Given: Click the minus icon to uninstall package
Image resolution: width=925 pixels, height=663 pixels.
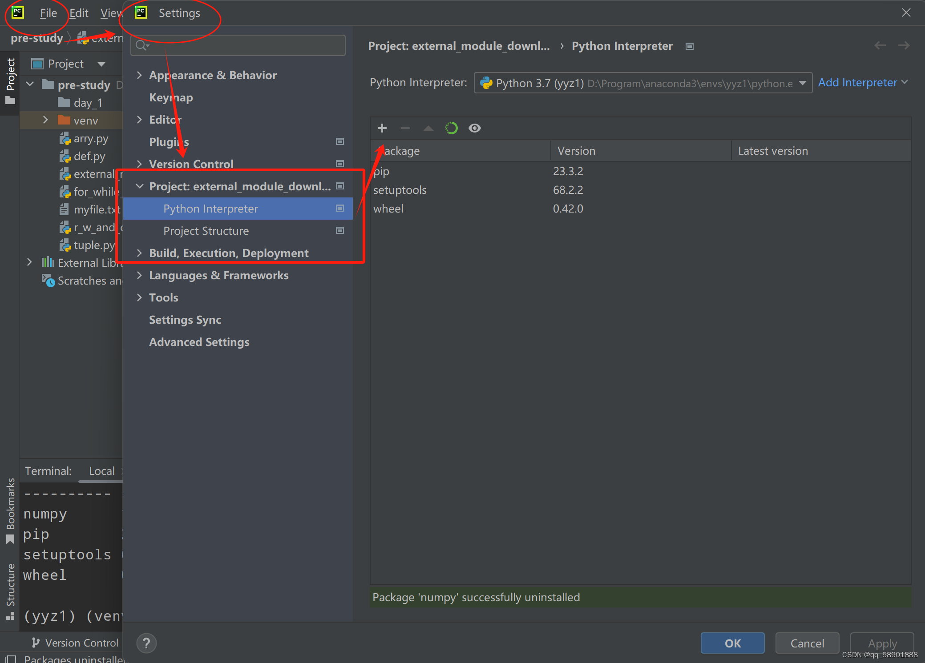Looking at the screenshot, I should click(405, 129).
